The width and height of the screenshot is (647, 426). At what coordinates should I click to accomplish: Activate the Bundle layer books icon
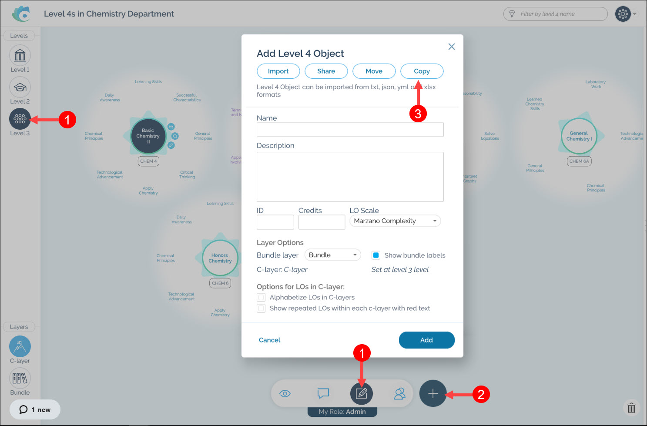click(20, 378)
